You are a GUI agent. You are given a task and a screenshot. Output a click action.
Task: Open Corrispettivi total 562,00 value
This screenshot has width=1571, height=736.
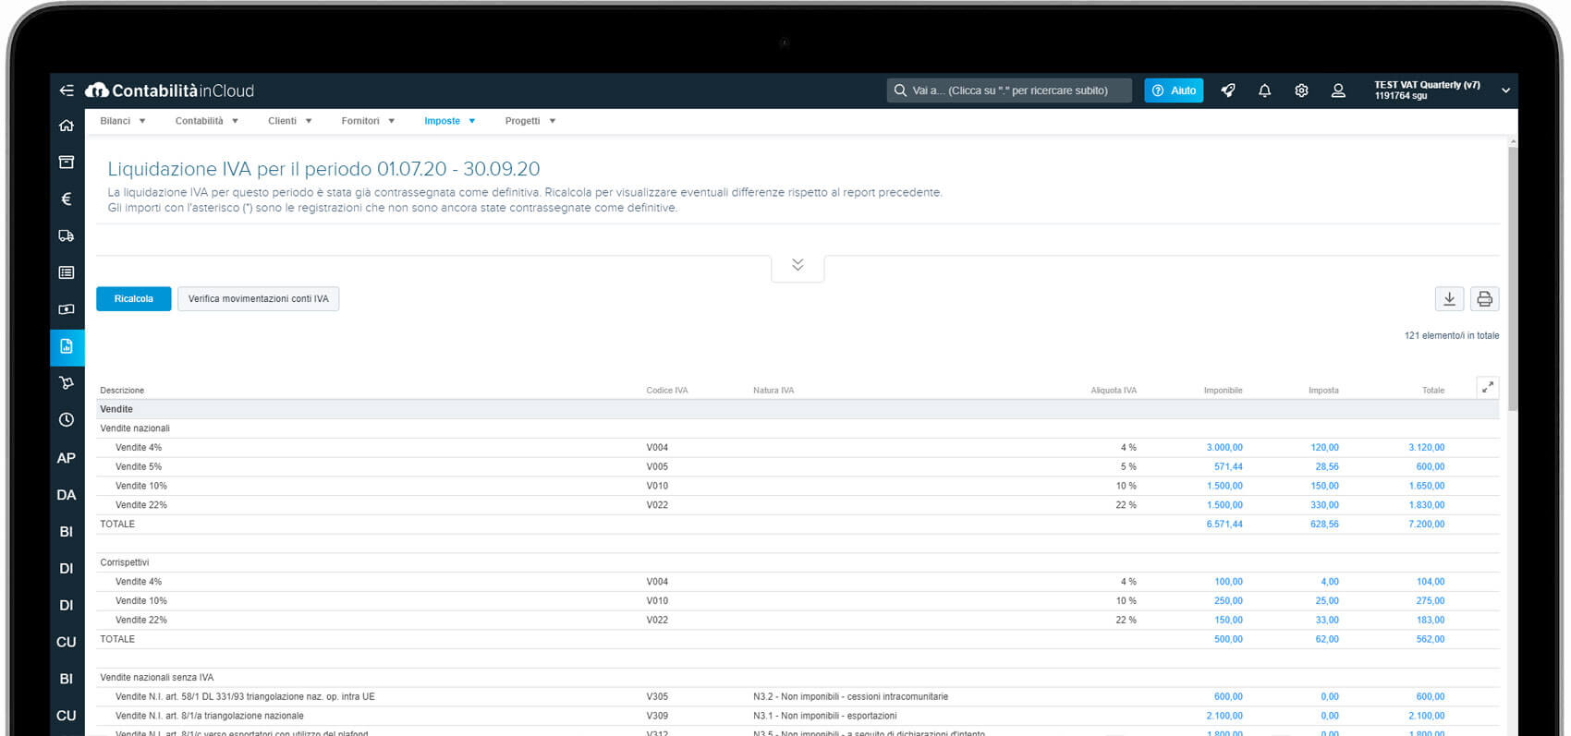click(1431, 639)
